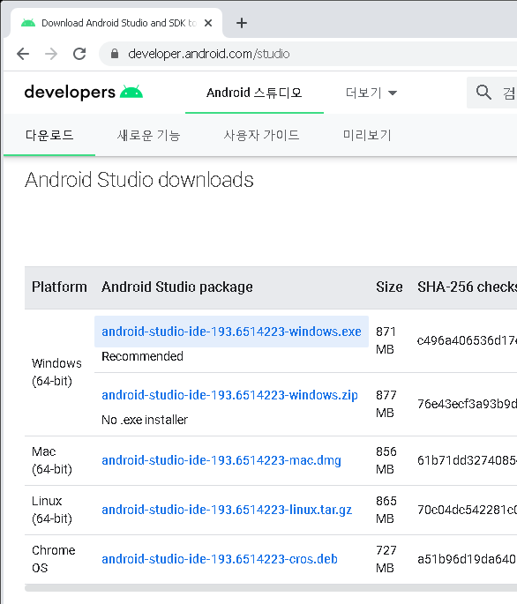Click the developers Android logo

pyautogui.click(x=131, y=92)
